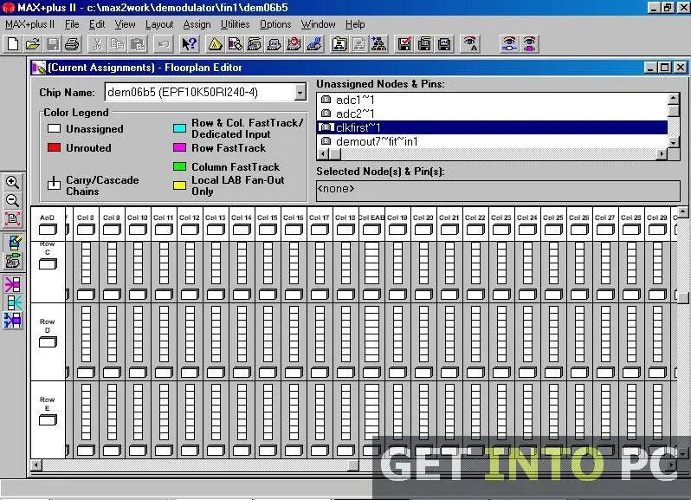Switch to last compilation floorplan icon
Screen dimensions: 691x500
click(13, 261)
